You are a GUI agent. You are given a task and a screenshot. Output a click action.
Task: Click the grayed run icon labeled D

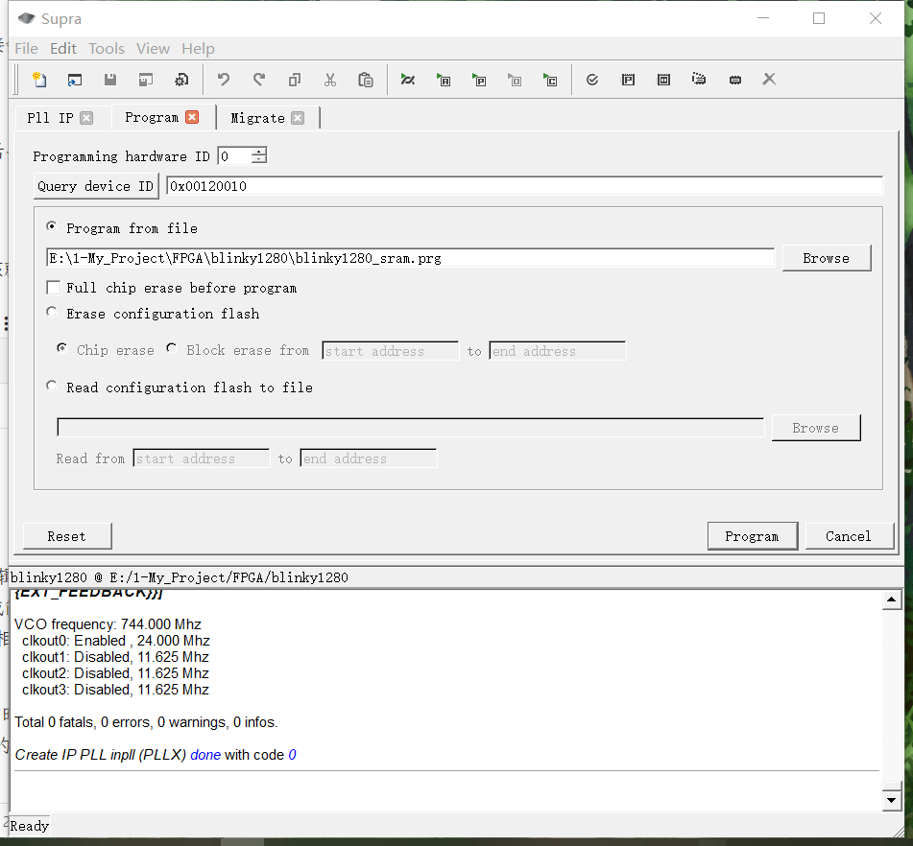click(515, 80)
